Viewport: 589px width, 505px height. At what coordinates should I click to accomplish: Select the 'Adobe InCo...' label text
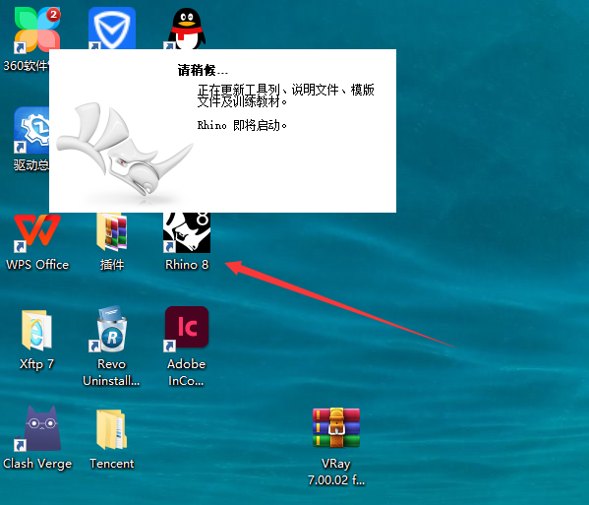pyautogui.click(x=186, y=373)
